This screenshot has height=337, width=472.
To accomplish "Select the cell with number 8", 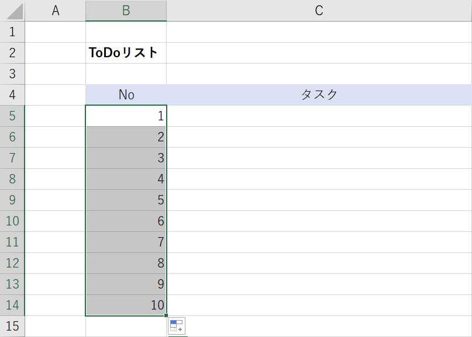I will (x=126, y=263).
